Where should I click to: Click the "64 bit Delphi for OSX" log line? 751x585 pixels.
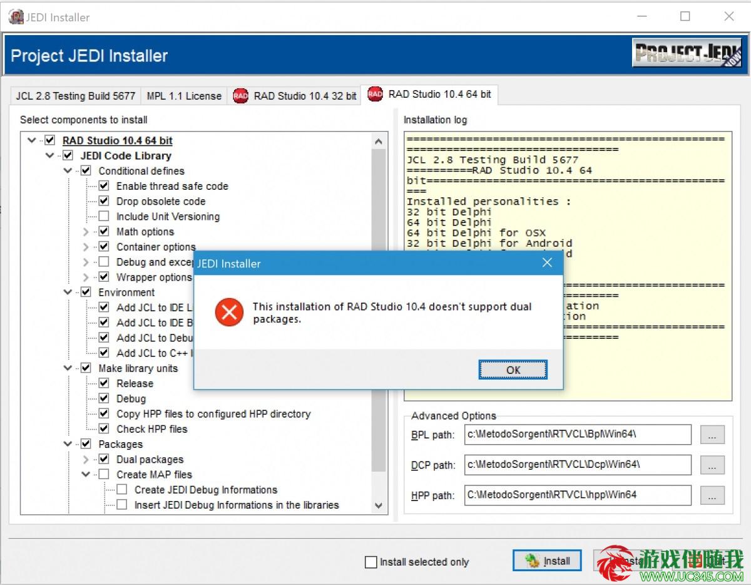click(476, 232)
